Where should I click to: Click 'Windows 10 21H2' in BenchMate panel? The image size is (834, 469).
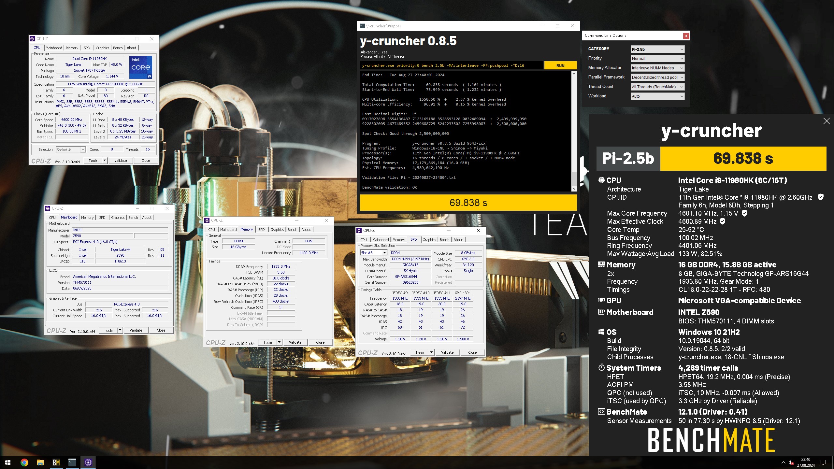click(x=709, y=332)
